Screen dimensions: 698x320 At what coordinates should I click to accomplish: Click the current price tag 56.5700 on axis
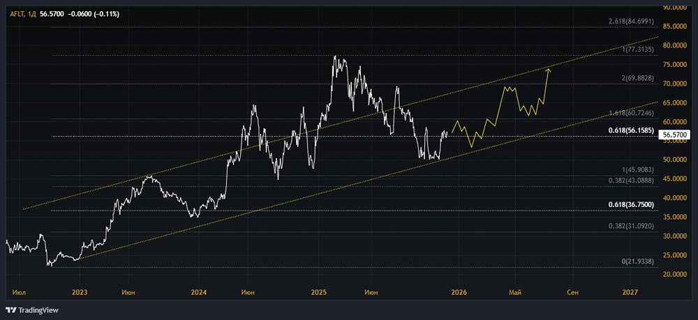(675, 135)
